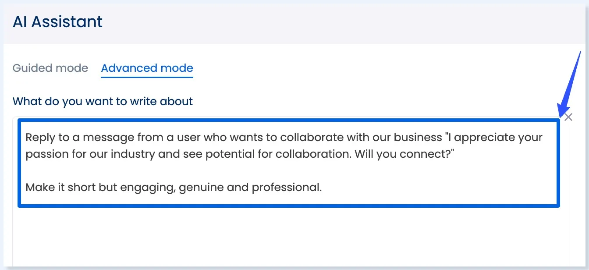Viewport: 589px width, 270px height.
Task: Click the blue border of the text box
Action: click(289, 119)
